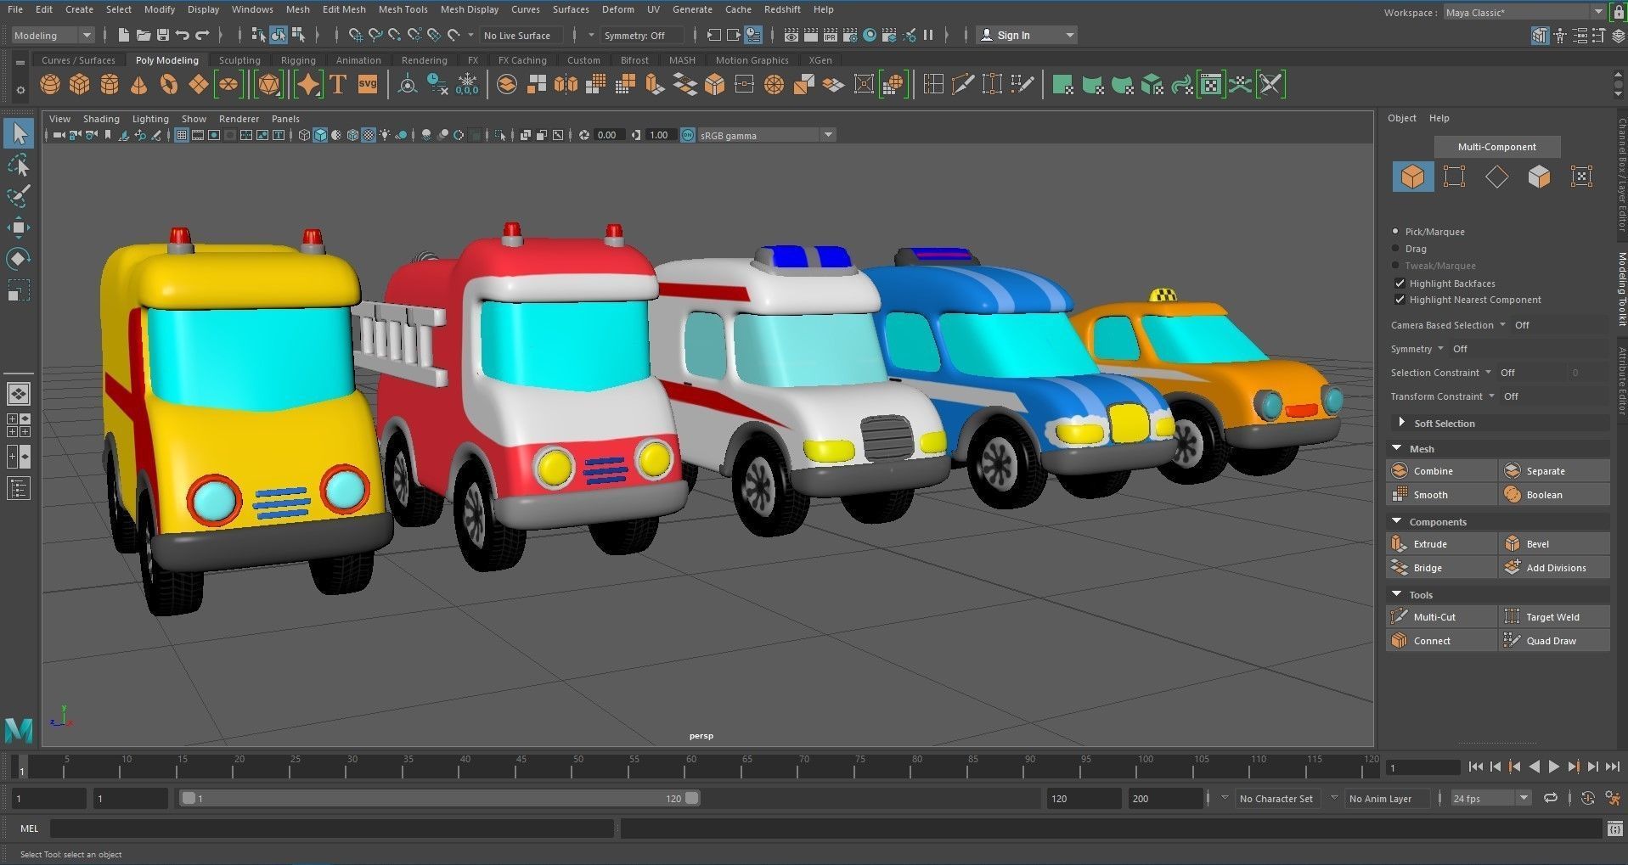Click the Multi-Cut button
Image resolution: width=1628 pixels, height=865 pixels.
(x=1441, y=616)
